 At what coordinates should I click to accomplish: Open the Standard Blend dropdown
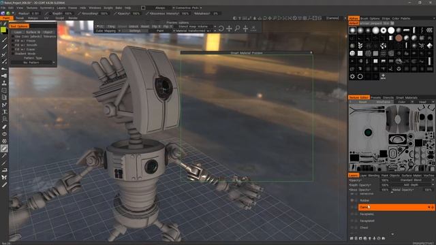pyautogui.click(x=413, y=180)
